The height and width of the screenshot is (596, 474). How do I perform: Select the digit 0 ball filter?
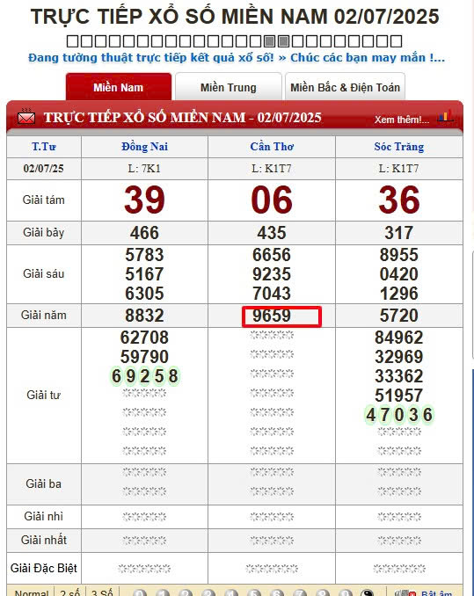[x=140, y=593]
